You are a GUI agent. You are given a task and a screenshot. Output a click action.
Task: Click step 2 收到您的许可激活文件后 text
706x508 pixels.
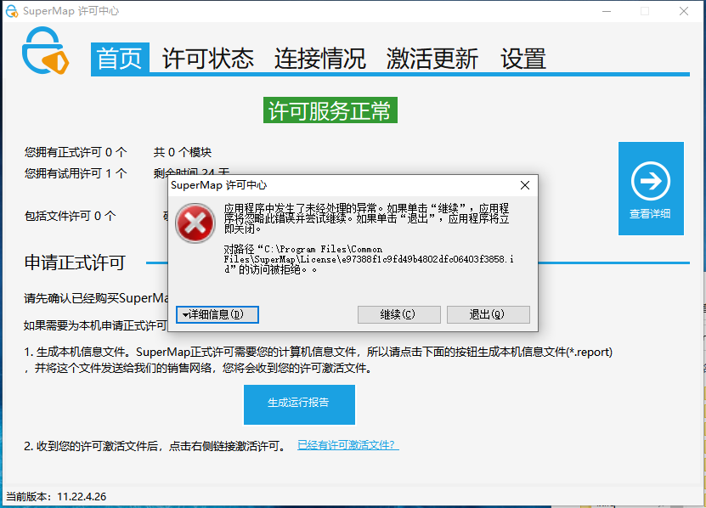[x=155, y=446]
